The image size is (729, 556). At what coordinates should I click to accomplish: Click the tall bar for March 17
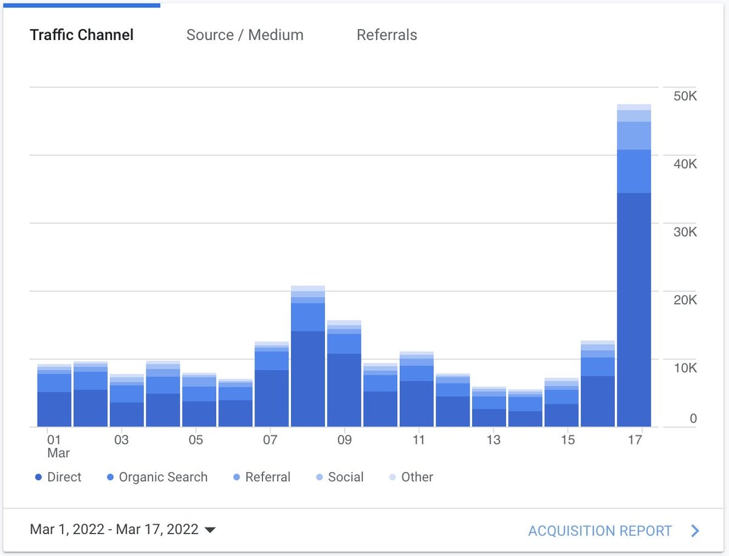click(x=634, y=266)
